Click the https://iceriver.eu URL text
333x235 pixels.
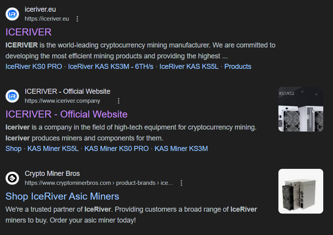coord(47,19)
